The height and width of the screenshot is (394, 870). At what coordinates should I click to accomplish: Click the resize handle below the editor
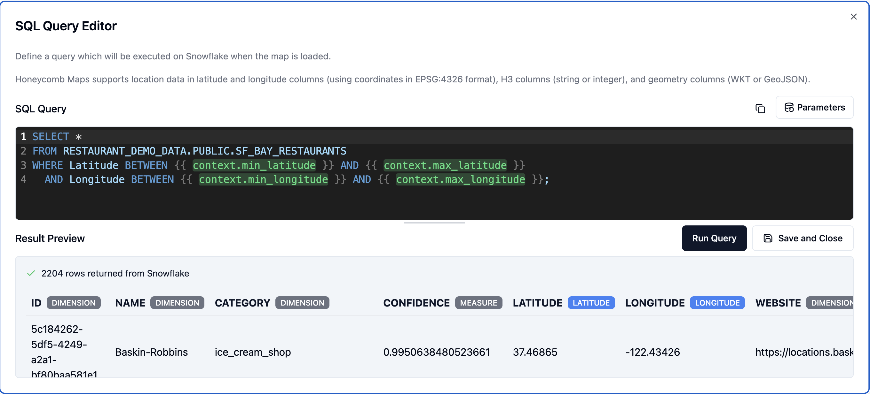(x=434, y=223)
